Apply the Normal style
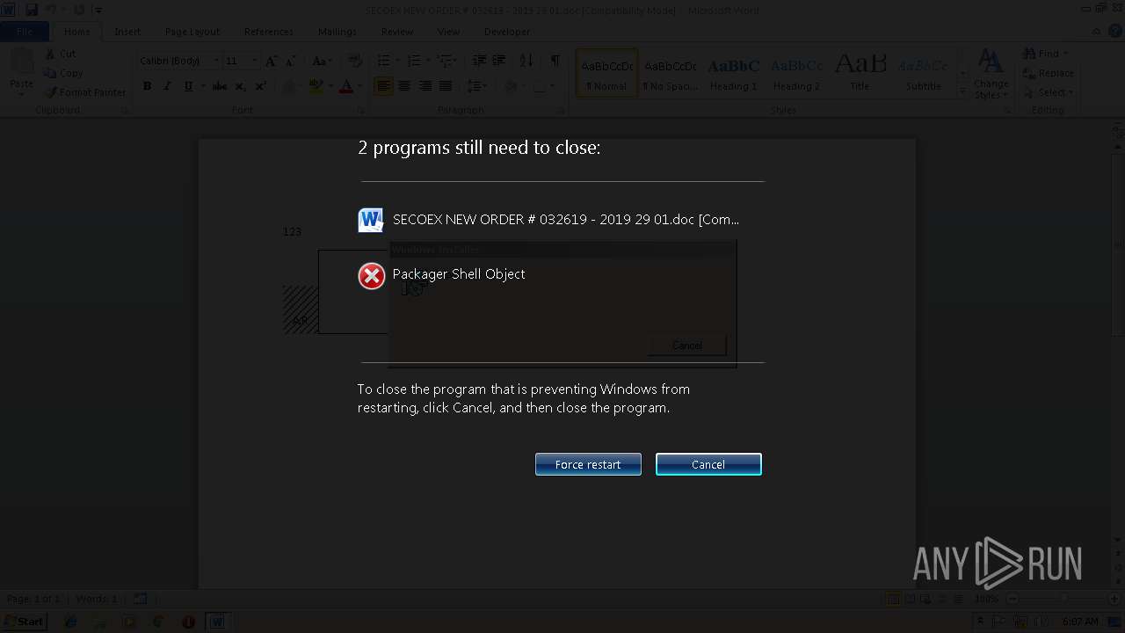The width and height of the screenshot is (1125, 633). point(606,72)
